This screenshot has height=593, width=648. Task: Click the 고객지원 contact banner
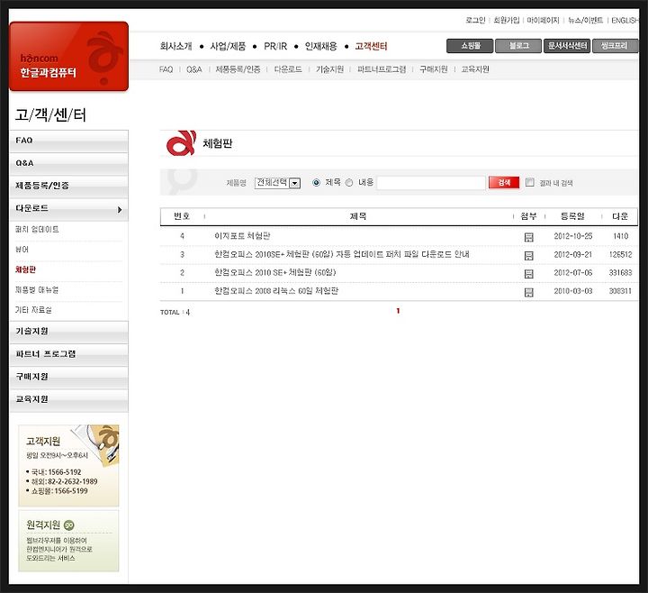(x=68, y=466)
